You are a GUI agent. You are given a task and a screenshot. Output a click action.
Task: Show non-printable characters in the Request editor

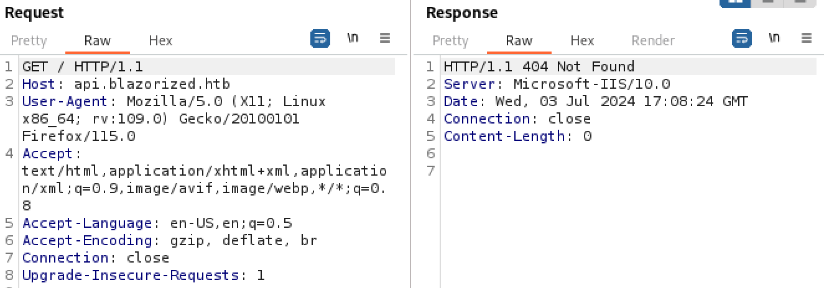coord(353,38)
